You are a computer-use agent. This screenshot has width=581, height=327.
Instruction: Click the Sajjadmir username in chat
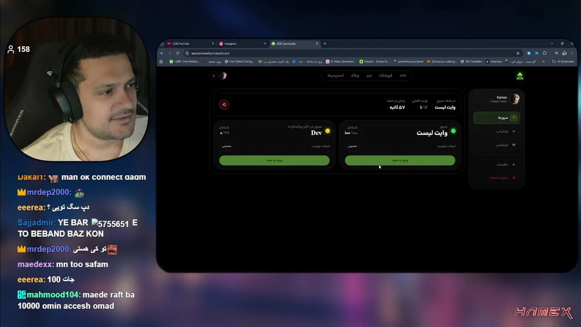37,223
